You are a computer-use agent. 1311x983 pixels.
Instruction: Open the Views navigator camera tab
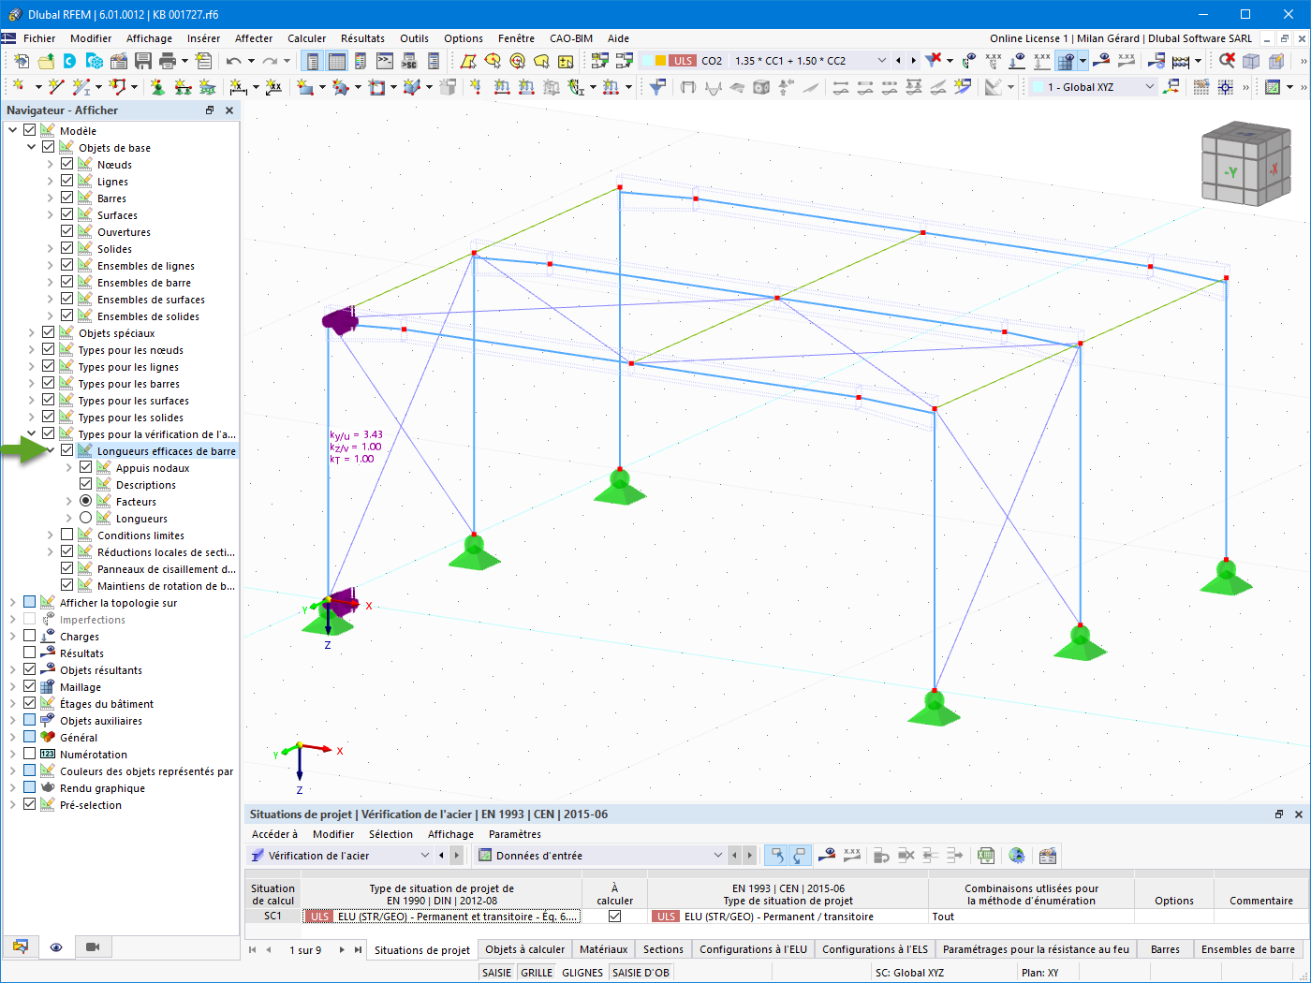click(x=92, y=946)
